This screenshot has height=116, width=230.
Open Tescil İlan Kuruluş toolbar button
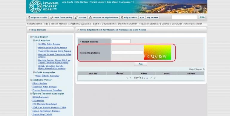[61, 17]
